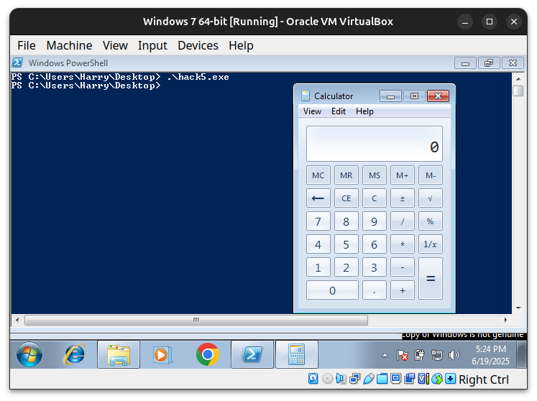Screen dimensions: 537x401
Task: Click the shared folders status icon
Action: coord(382,379)
